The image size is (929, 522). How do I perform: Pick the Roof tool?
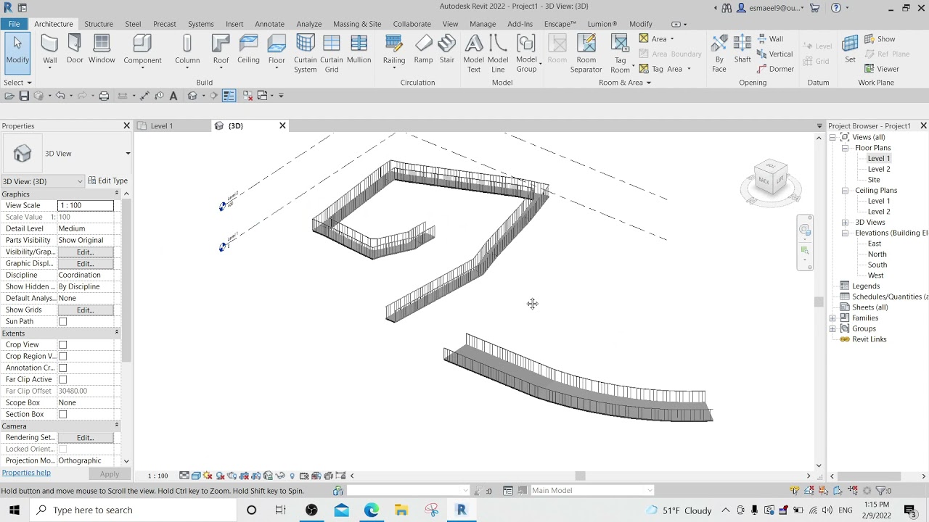pos(221,50)
